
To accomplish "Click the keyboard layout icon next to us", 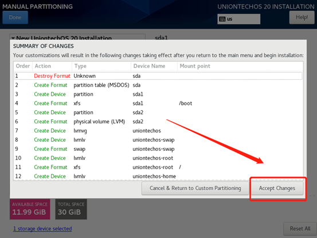I will click(222, 19).
